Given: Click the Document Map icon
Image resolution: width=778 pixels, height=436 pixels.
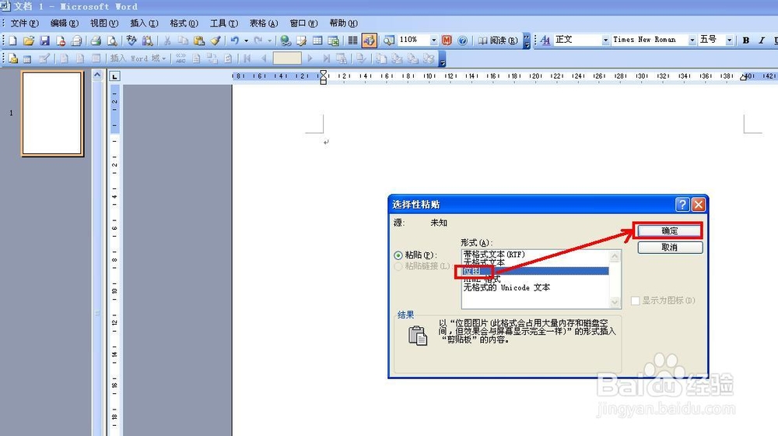Looking at the screenshot, I should click(388, 40).
